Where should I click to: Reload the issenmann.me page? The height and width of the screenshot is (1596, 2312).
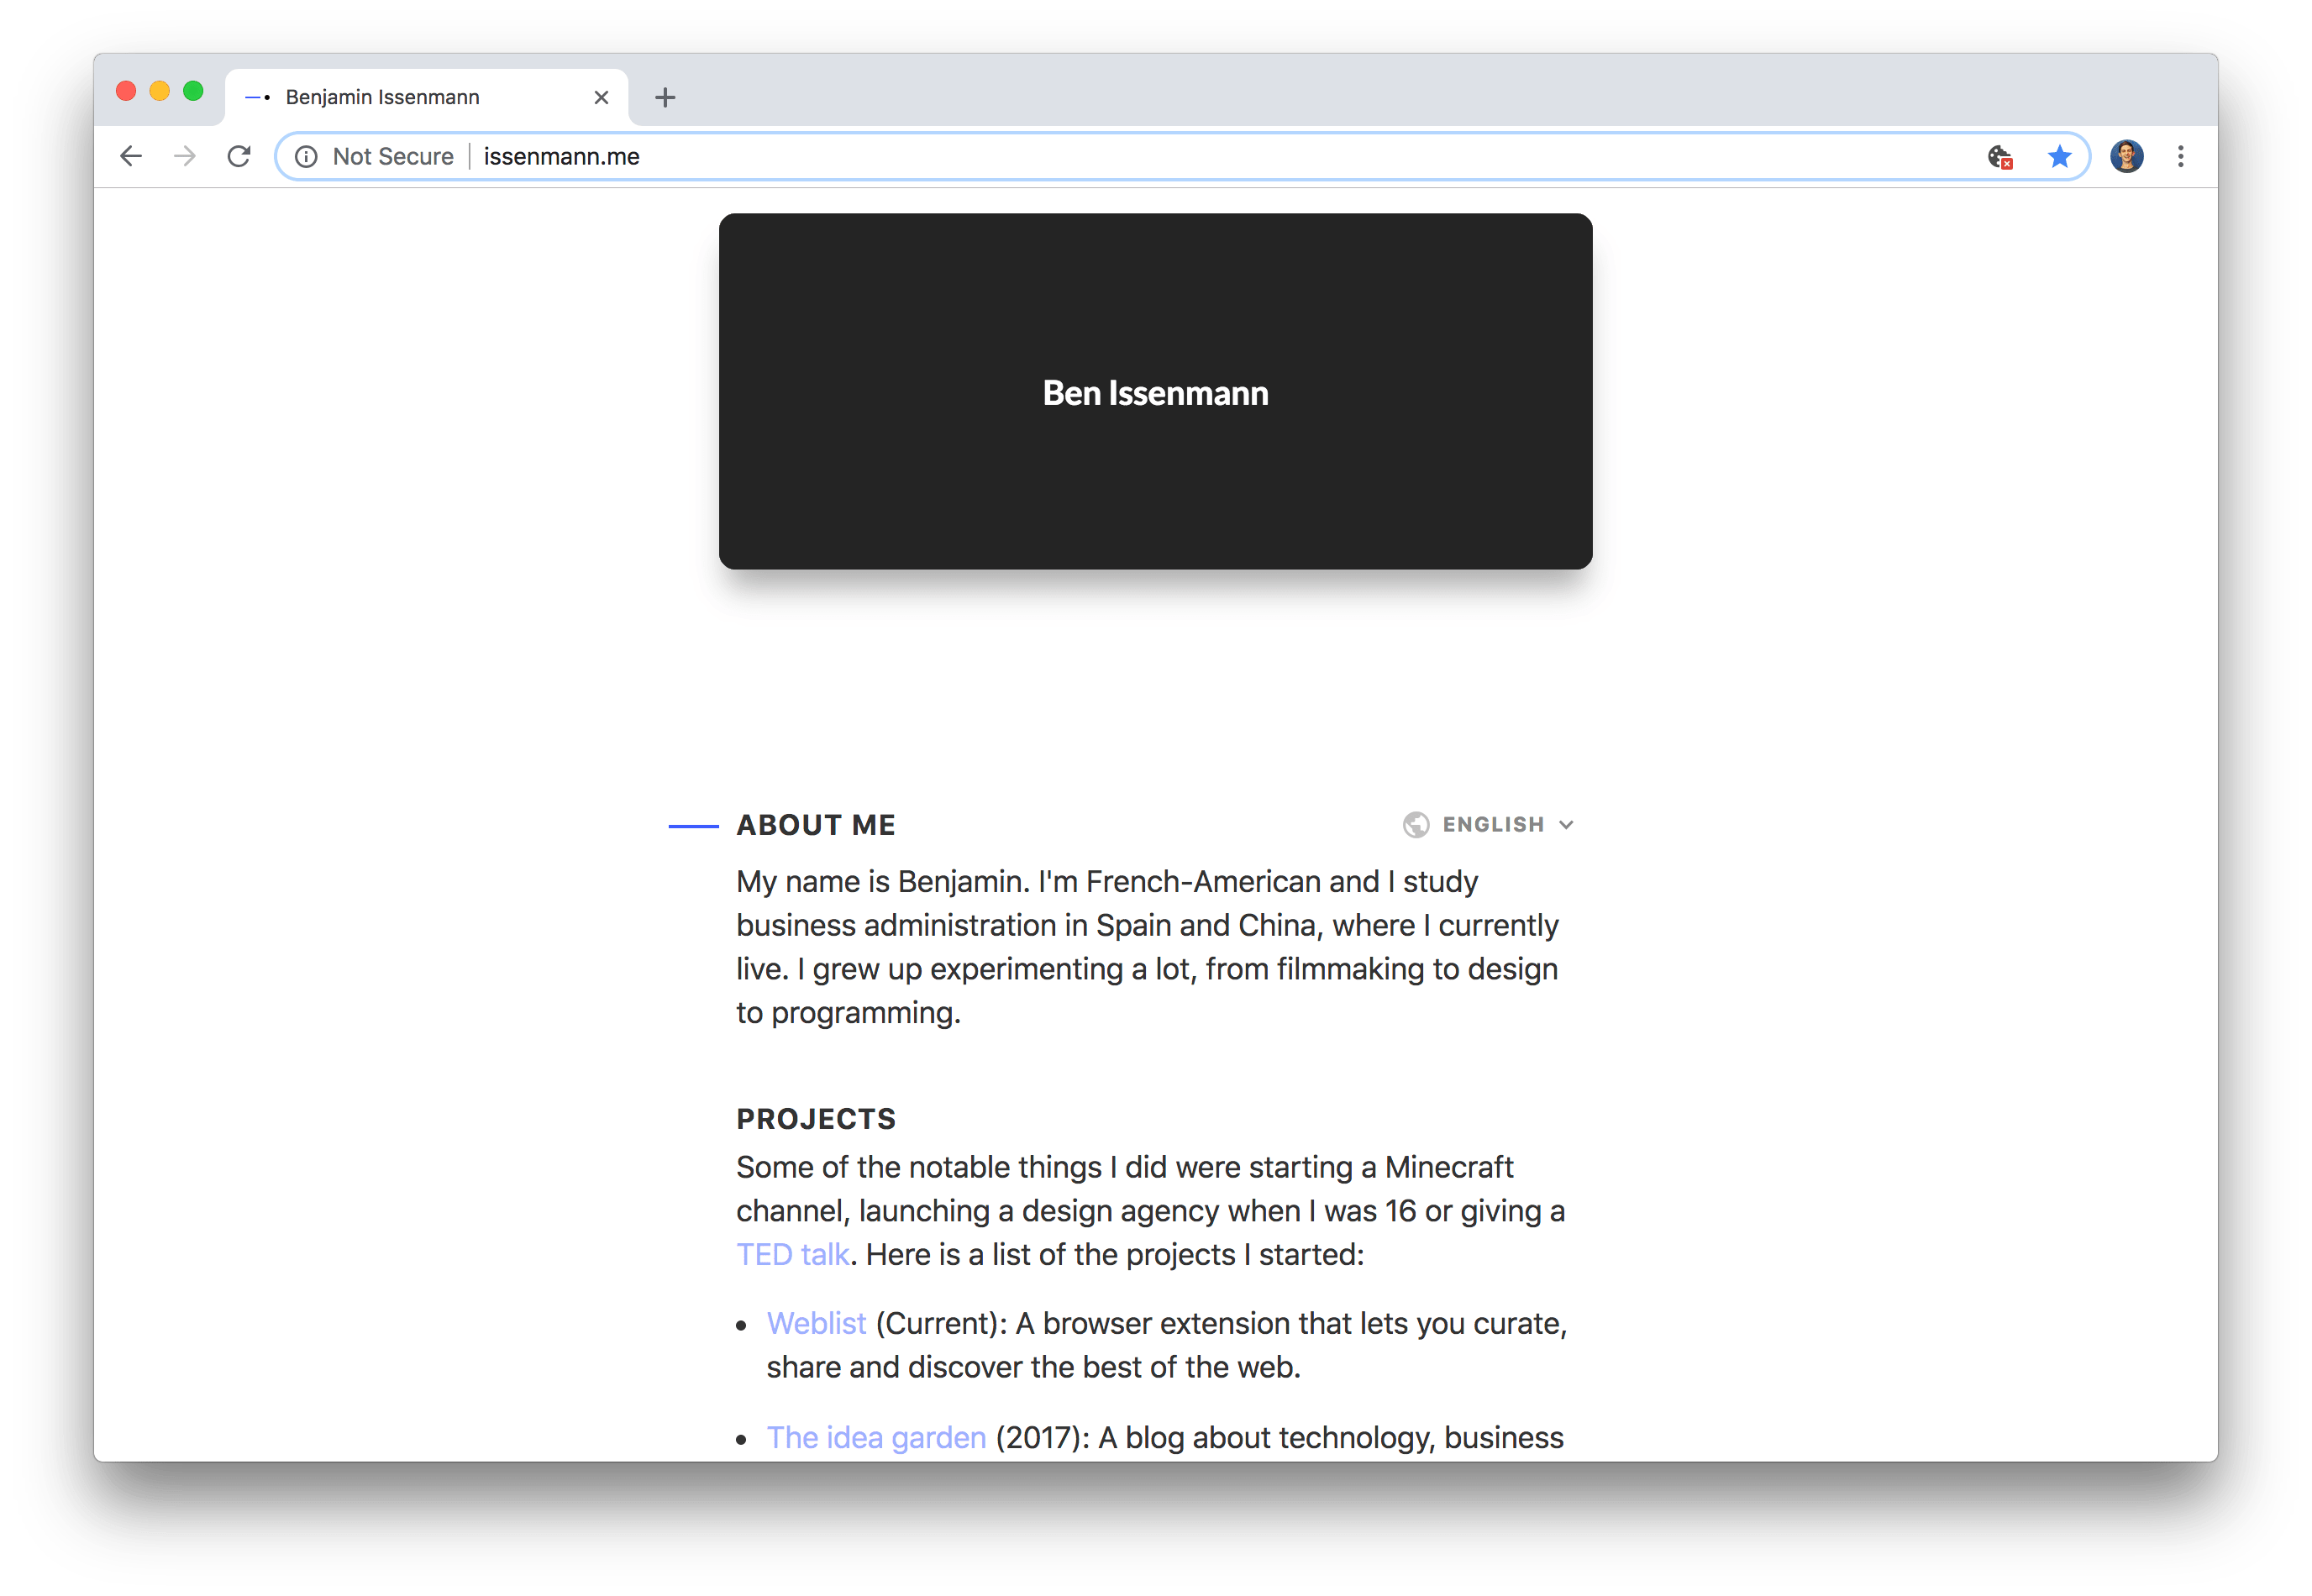[239, 156]
